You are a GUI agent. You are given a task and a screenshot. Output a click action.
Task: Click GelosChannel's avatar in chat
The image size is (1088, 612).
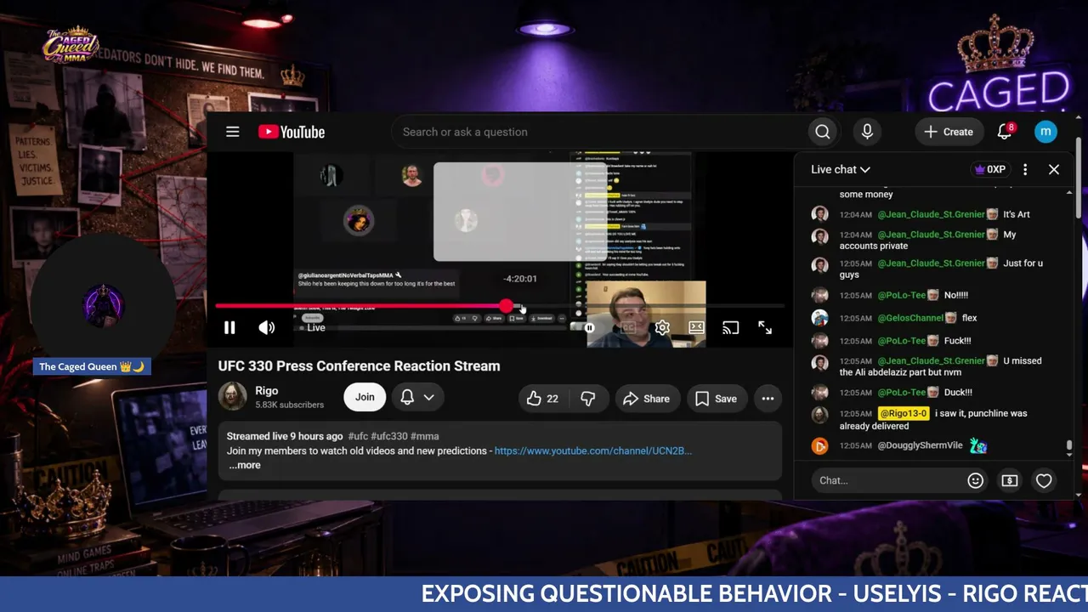pos(819,318)
